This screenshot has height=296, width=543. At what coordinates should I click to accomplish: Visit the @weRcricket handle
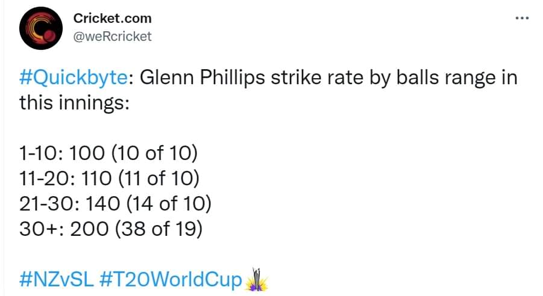[x=112, y=36]
